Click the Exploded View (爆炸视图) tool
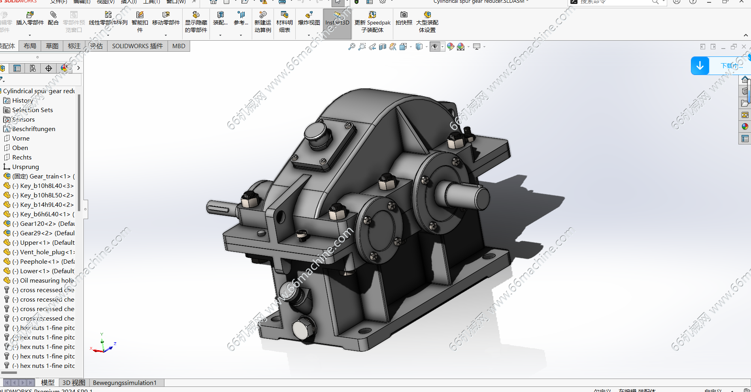Viewport: 751px width, 392px height. (309, 19)
